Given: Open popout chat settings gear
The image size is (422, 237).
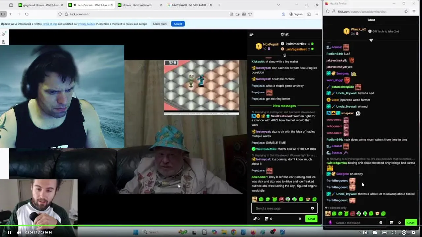Looking at the screenshot, I should 399,223.
